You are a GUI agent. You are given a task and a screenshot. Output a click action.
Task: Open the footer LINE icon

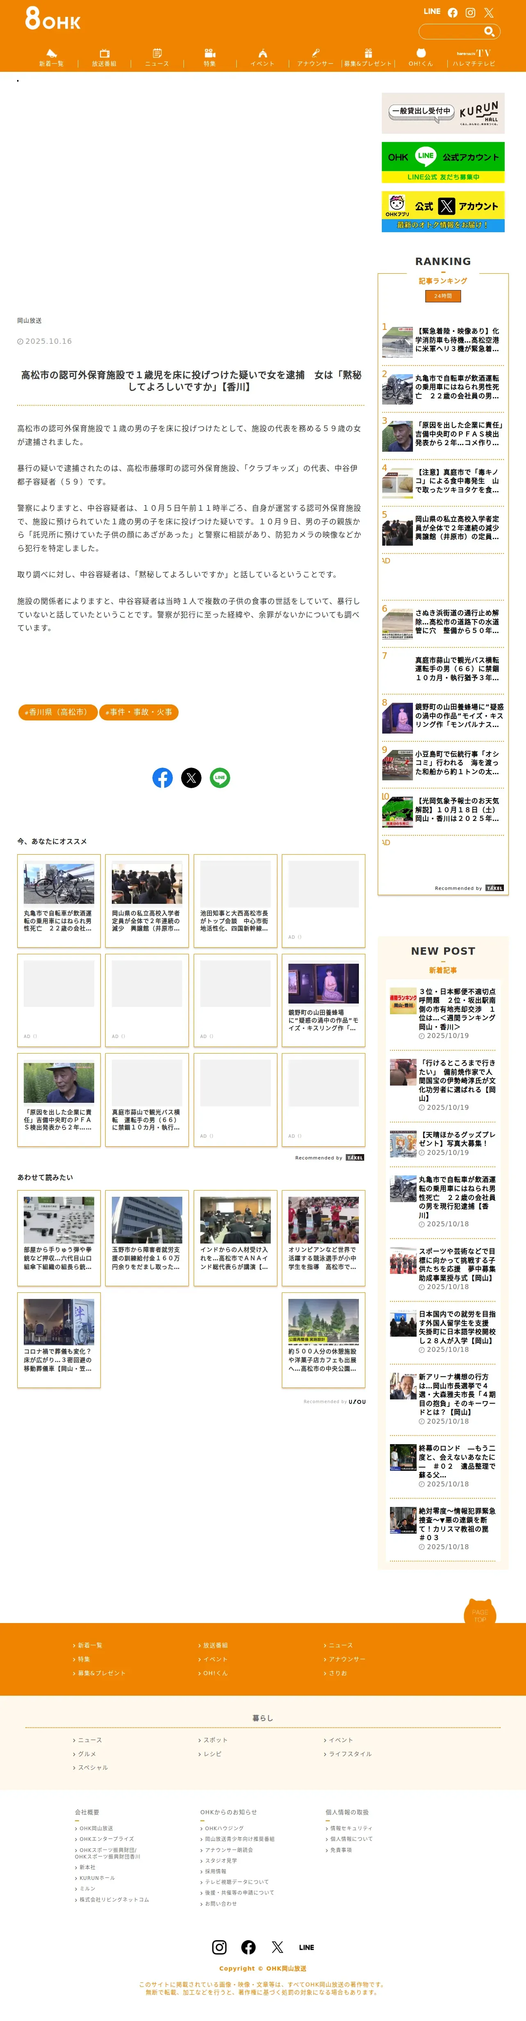(306, 1947)
